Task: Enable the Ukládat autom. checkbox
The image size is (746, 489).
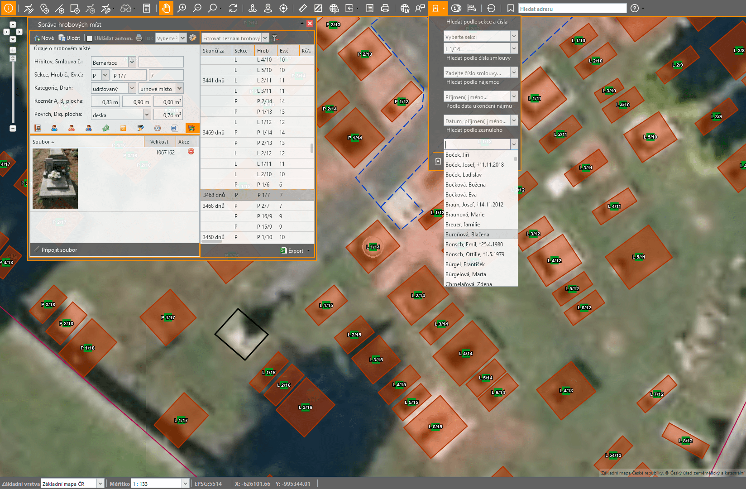Action: click(x=90, y=38)
